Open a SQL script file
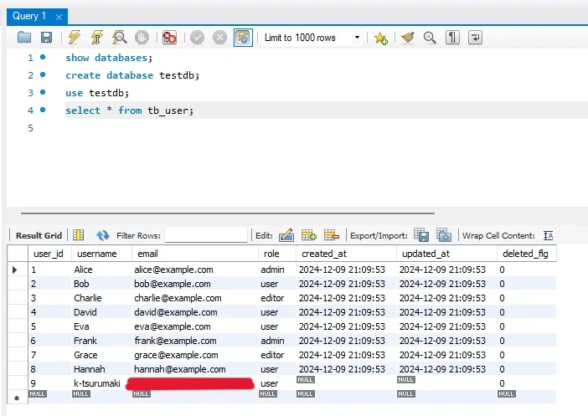This screenshot has height=416, width=588. pos(24,38)
